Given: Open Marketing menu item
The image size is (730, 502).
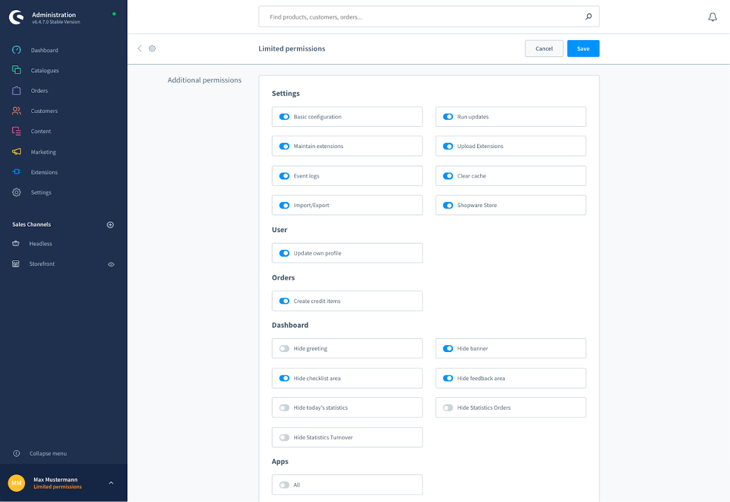Looking at the screenshot, I should [43, 152].
